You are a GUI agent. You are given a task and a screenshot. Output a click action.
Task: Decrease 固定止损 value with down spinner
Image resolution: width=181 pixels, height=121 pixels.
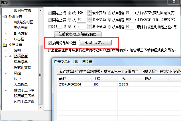coord(90,14)
